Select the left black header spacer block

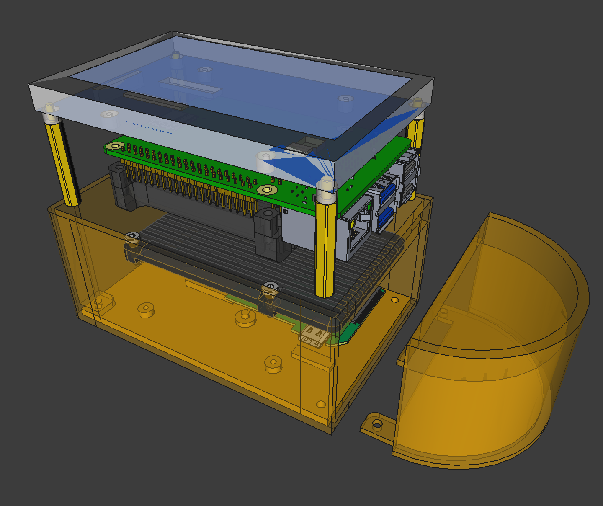coord(126,186)
